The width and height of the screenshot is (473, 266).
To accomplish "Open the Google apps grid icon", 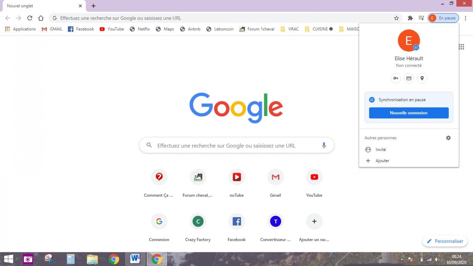I will click(461, 47).
